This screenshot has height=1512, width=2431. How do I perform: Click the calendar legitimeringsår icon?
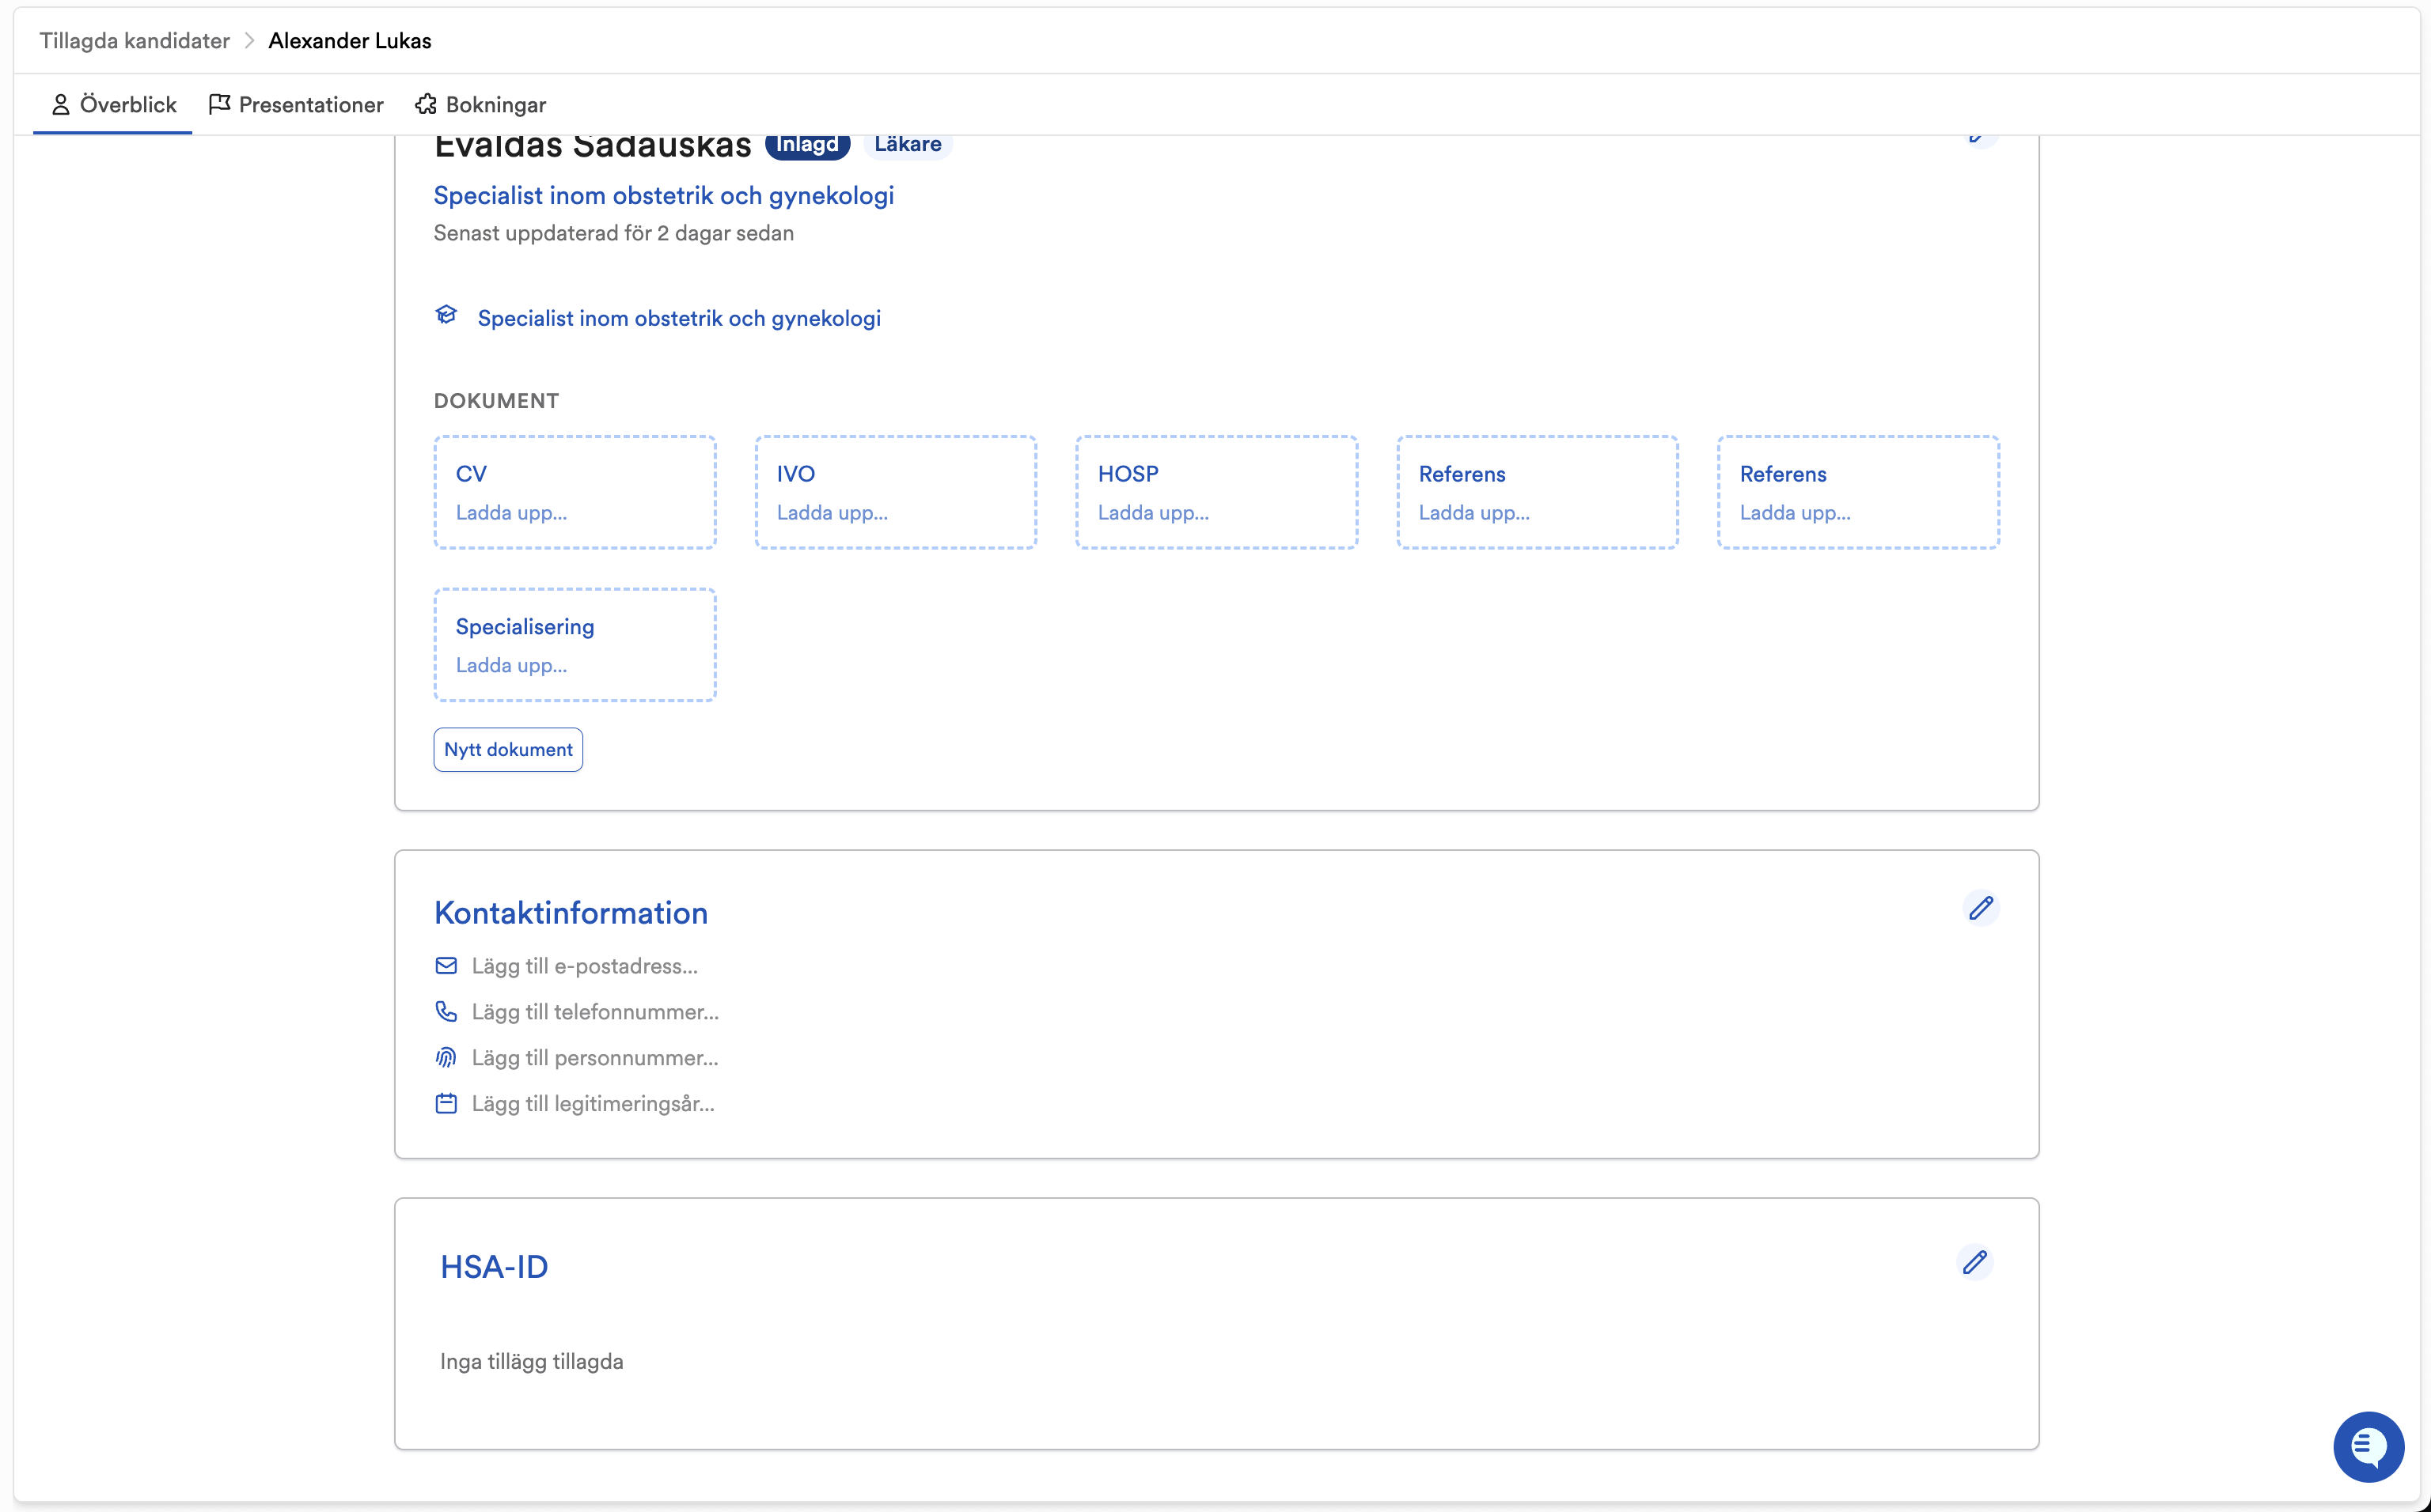click(446, 1104)
